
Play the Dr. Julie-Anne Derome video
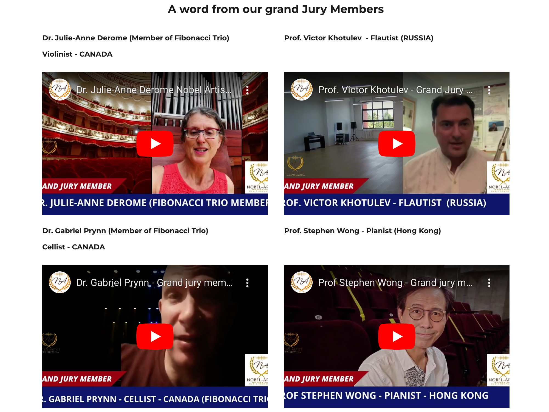coord(155,144)
